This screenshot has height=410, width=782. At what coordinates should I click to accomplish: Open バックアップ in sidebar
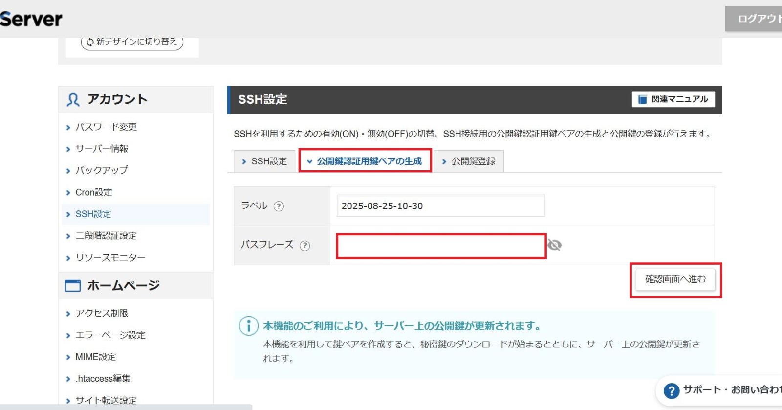pos(102,170)
